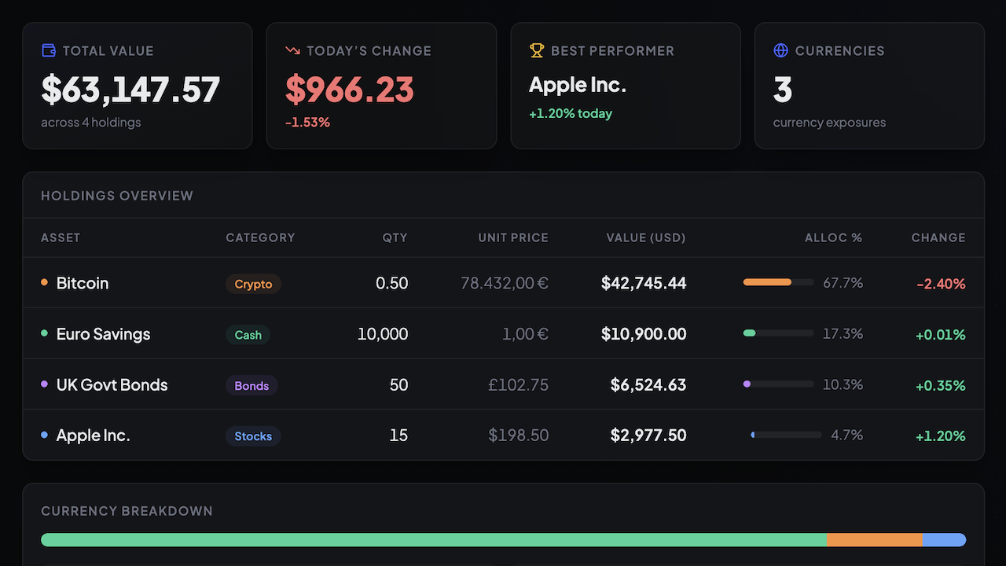Image resolution: width=1006 pixels, height=566 pixels.
Task: Click the green segment of the currency bar
Action: (432, 540)
